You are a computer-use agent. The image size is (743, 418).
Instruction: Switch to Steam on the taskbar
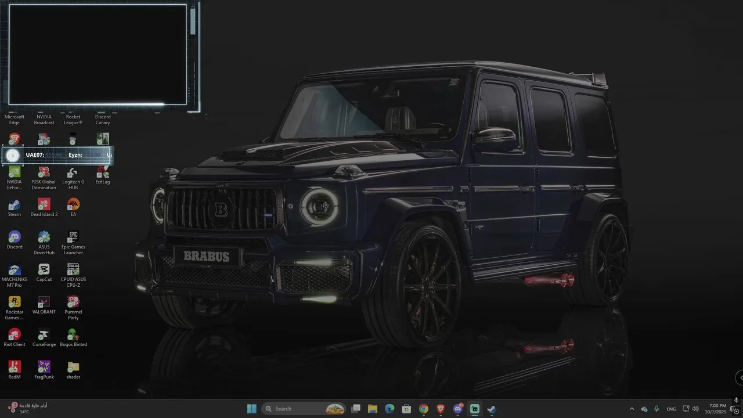[x=492, y=409]
